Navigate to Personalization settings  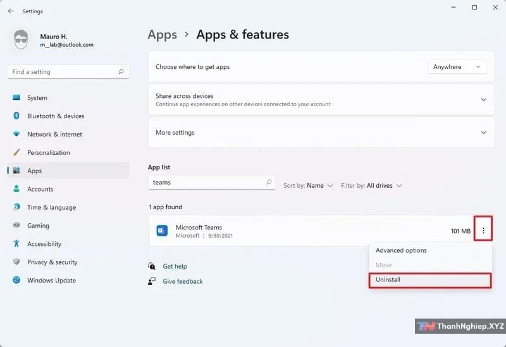pos(68,152)
